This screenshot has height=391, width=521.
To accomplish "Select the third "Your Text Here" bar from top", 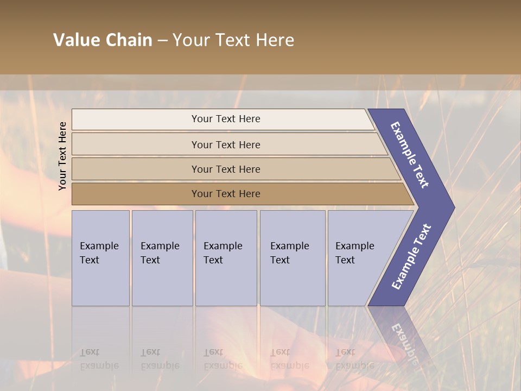I will (x=226, y=169).
